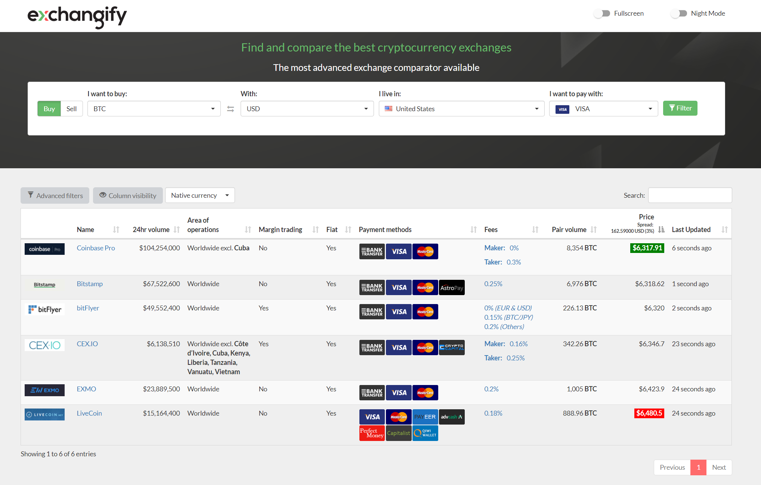
Task: Click the AstroPay icon in Bitstamp row
Action: coord(452,288)
